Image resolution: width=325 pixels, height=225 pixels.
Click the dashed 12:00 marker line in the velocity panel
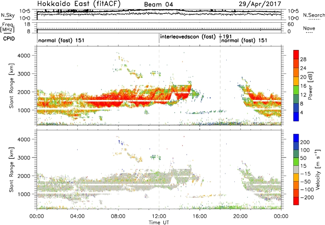[x=159, y=169]
